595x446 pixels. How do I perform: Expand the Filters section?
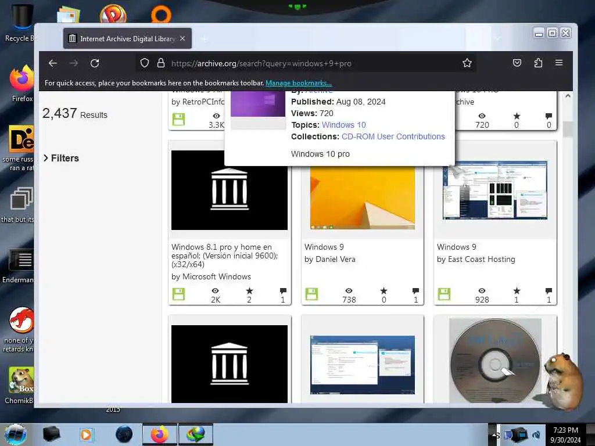62,158
